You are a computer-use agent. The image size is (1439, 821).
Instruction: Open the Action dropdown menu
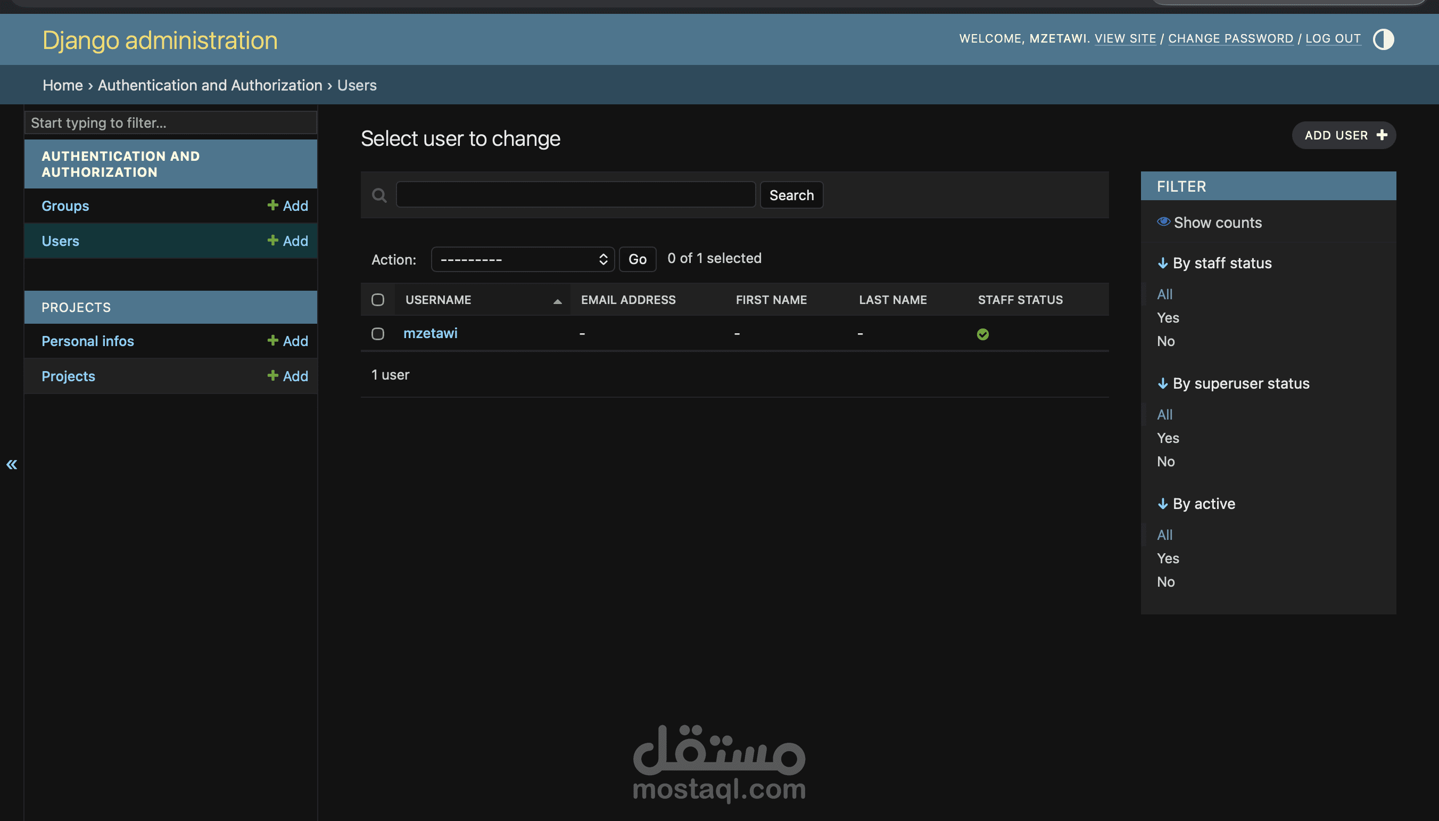[522, 259]
